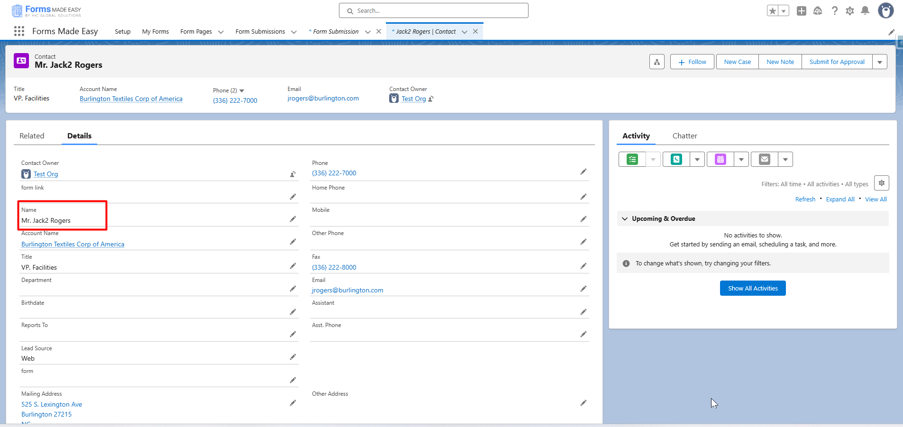
Task: Open the Favorites list dropdown arrow
Action: pyautogui.click(x=784, y=11)
